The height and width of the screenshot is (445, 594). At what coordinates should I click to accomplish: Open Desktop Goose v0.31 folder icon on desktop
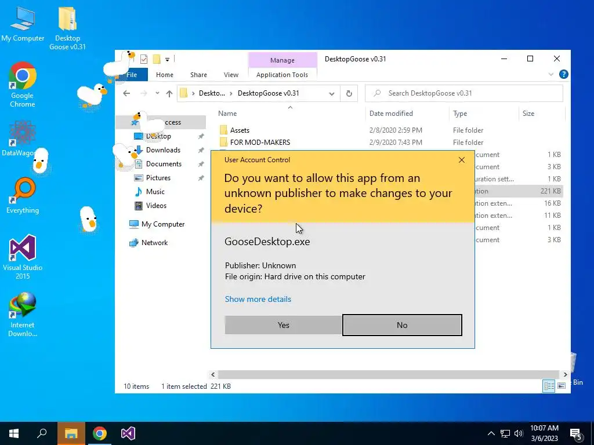click(x=67, y=28)
